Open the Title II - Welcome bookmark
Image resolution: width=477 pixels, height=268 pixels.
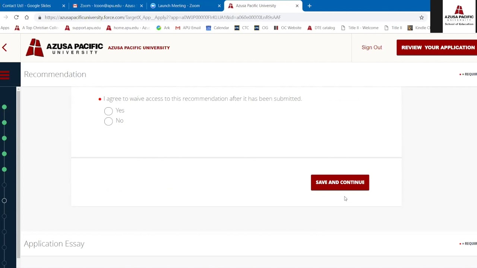pyautogui.click(x=360, y=28)
